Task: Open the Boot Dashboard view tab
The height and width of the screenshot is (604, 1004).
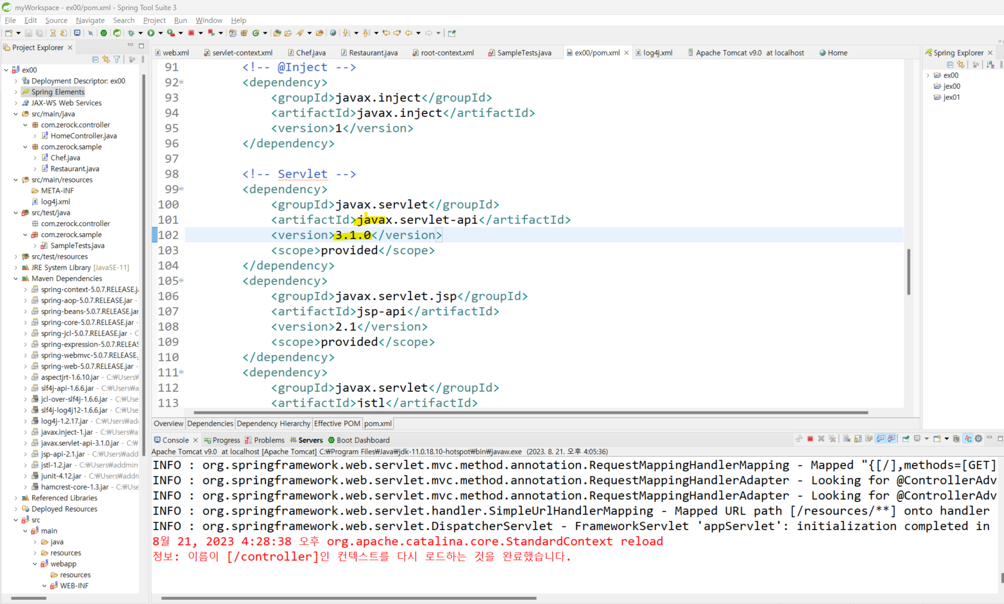Action: coord(359,440)
